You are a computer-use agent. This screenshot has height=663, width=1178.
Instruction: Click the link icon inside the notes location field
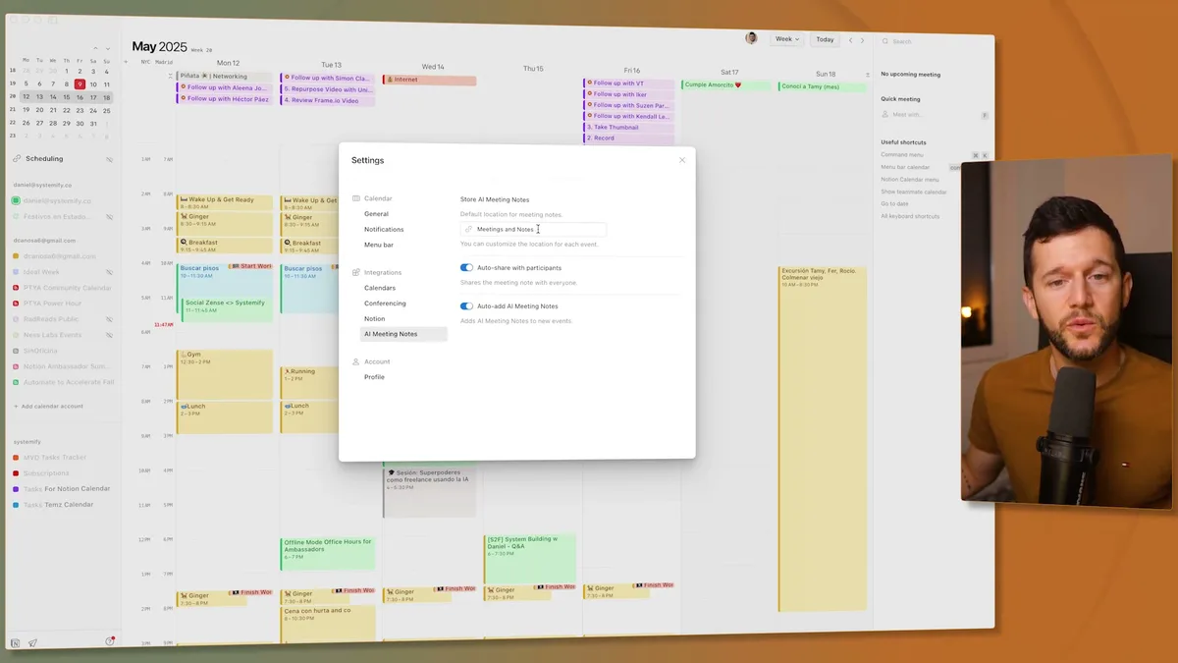468,229
